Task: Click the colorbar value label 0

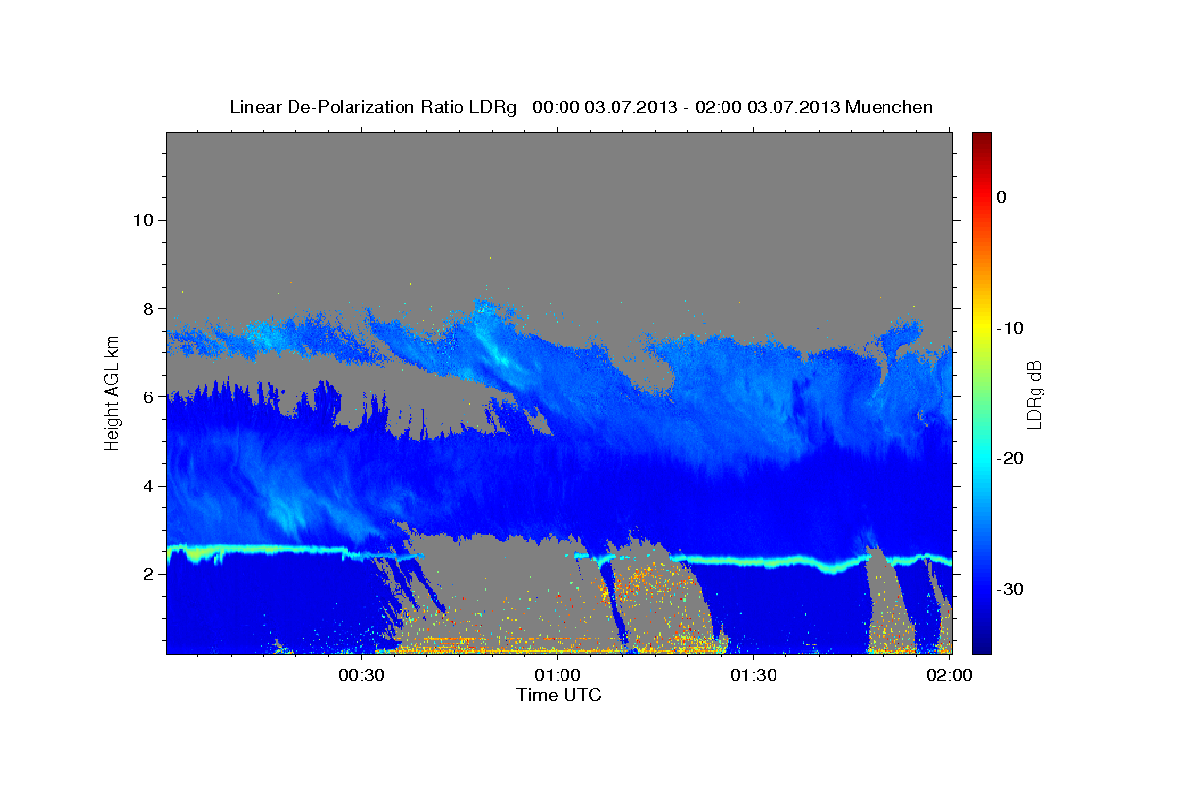Action: click(1001, 197)
